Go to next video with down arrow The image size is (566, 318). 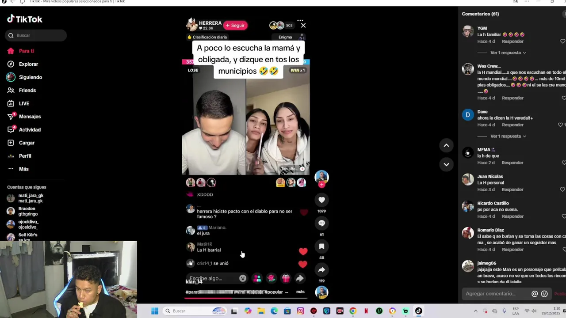click(446, 164)
